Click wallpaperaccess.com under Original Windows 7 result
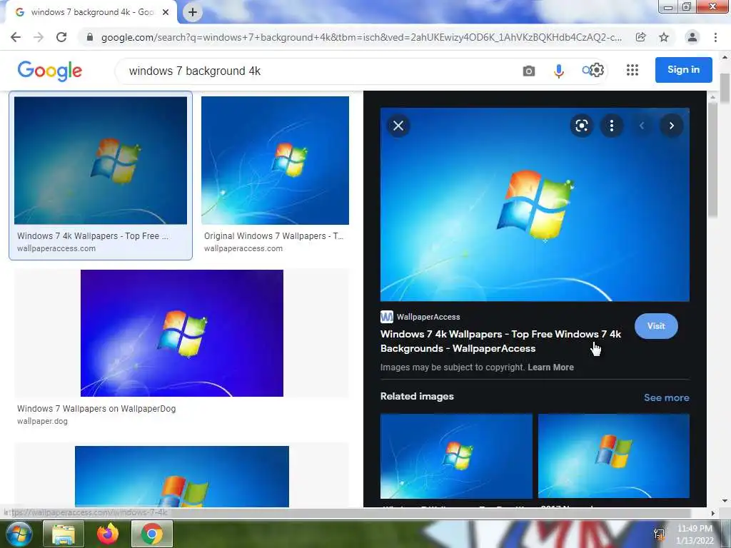 click(x=243, y=248)
